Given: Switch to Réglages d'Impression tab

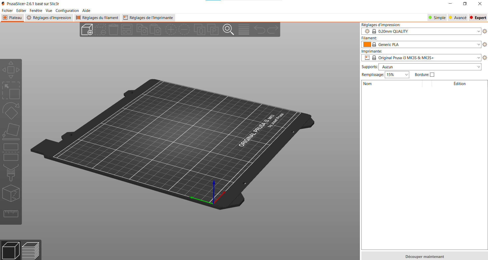Looking at the screenshot, I should (x=49, y=18).
